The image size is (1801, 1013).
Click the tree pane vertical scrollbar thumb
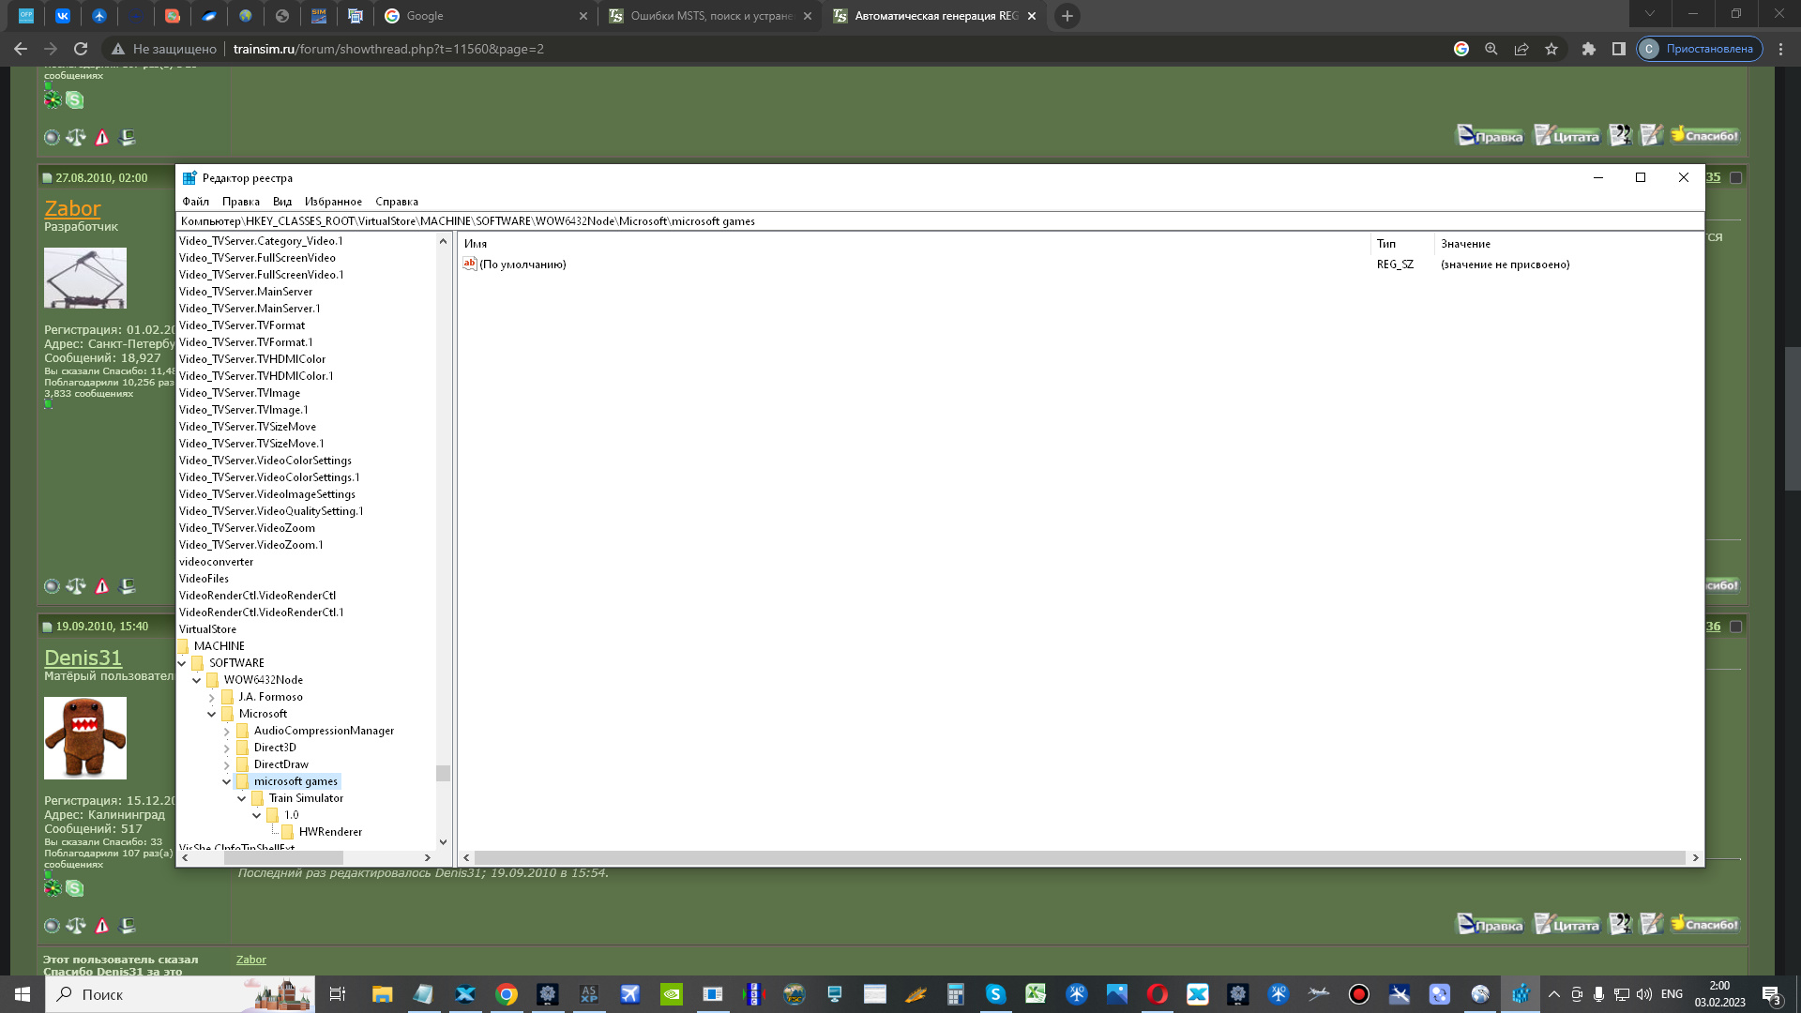[x=443, y=774]
